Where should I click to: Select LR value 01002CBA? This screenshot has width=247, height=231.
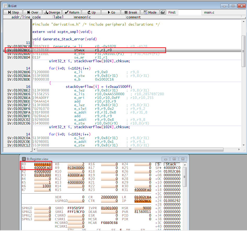(143, 197)
